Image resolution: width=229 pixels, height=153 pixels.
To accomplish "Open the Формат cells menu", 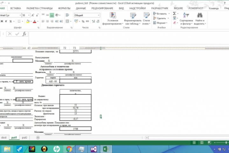I will pos(160,23).
